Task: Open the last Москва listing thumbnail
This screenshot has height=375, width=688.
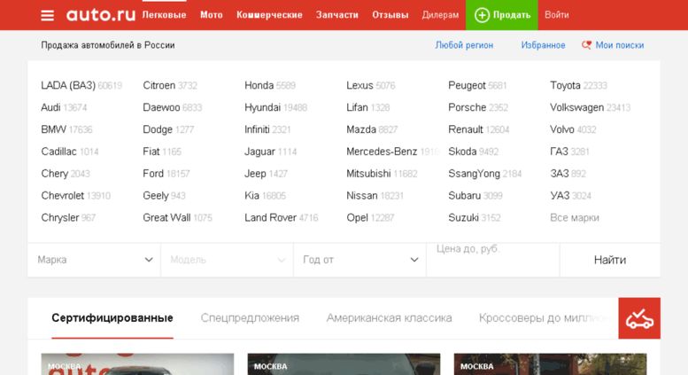Action: (550, 364)
